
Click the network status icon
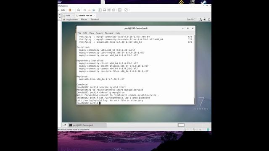click(200, 20)
